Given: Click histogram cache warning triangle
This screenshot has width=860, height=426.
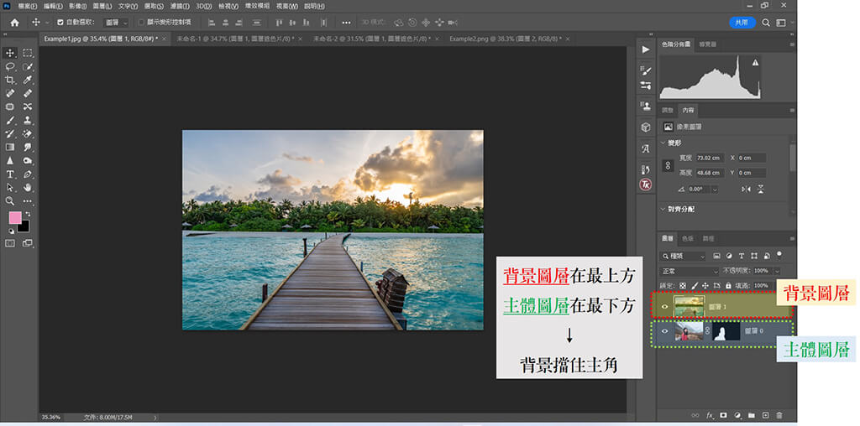Looking at the screenshot, I should tap(755, 63).
